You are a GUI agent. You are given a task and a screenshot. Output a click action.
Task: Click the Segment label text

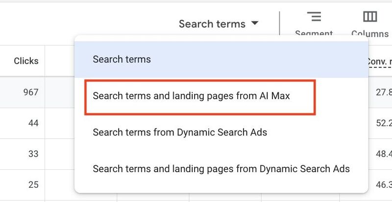click(x=314, y=33)
